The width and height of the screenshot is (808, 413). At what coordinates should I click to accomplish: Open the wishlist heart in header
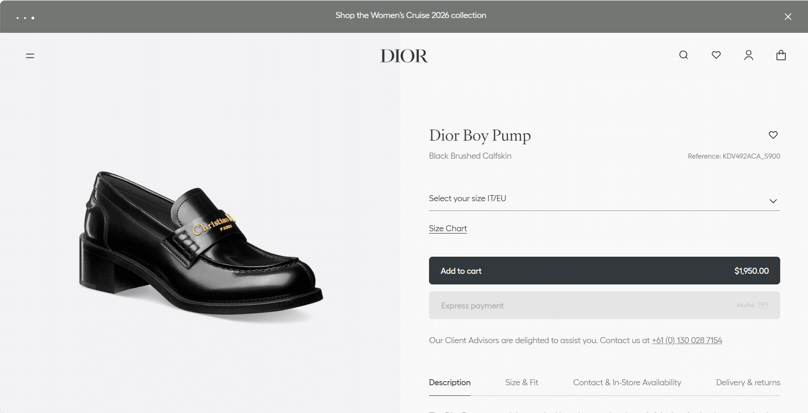(716, 55)
